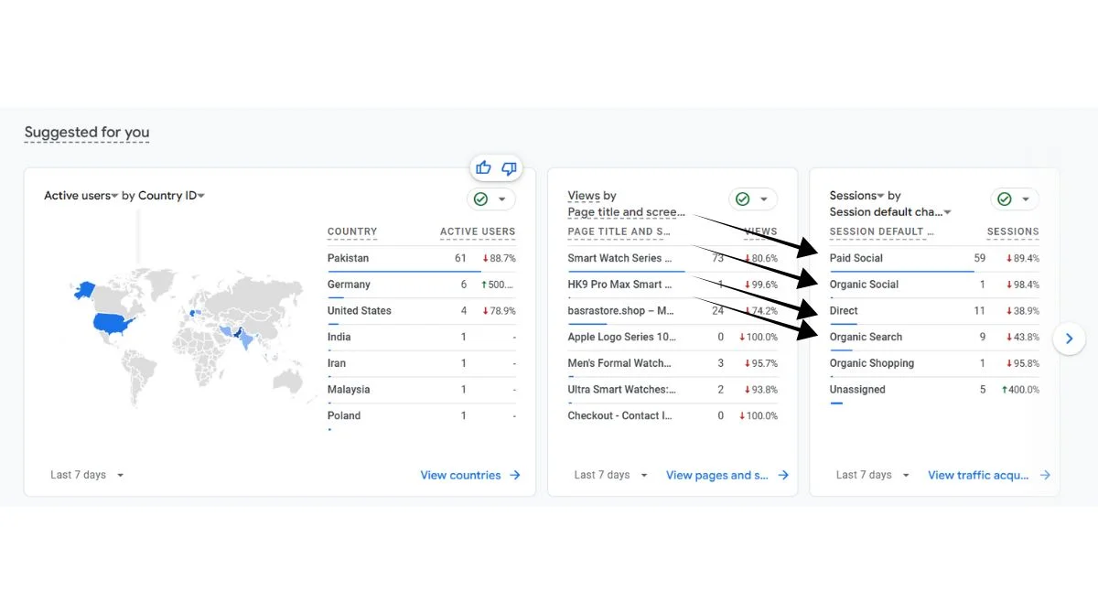Click Unassigned's 400.0% increase value
The width and height of the screenshot is (1098, 613).
coord(1020,390)
